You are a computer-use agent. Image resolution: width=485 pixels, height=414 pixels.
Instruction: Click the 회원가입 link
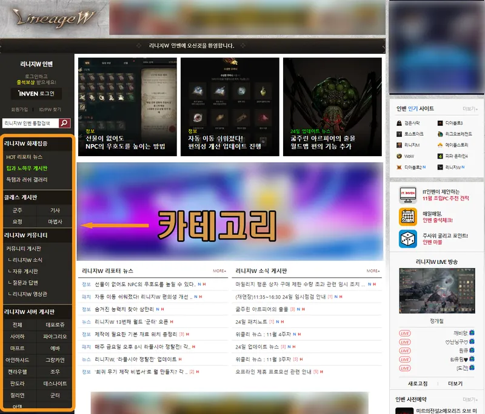19,110
